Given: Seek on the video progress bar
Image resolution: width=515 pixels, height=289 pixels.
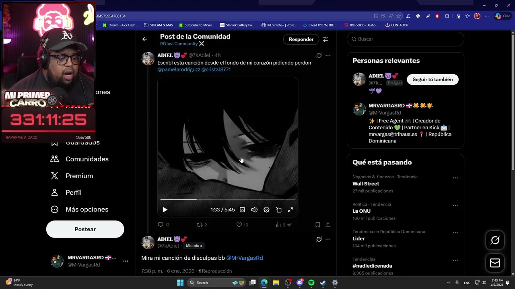Looking at the screenshot, I should click(x=228, y=199).
